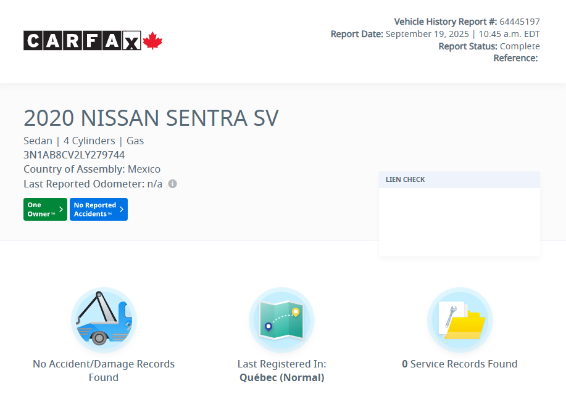The width and height of the screenshot is (566, 402).
Task: Click the Reference label
Action: coord(515,58)
